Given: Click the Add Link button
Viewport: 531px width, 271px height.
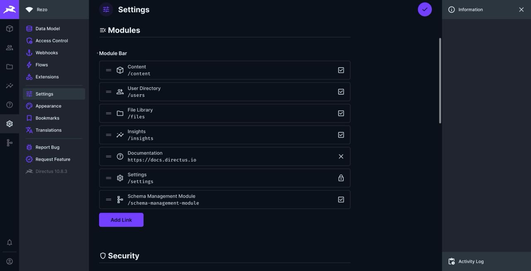Looking at the screenshot, I should tap(121, 219).
